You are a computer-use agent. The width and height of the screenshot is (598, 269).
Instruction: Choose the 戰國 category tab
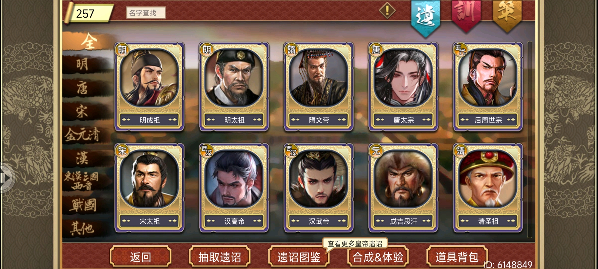tap(84, 205)
